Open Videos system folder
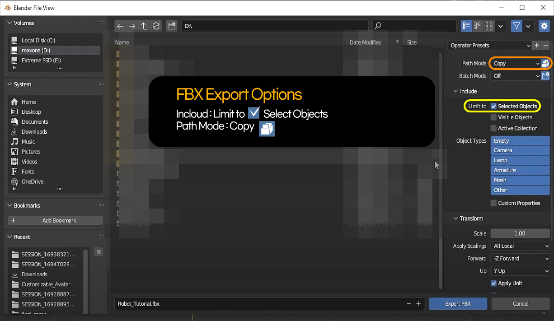Viewport: 554px width, 321px height. coord(54,162)
